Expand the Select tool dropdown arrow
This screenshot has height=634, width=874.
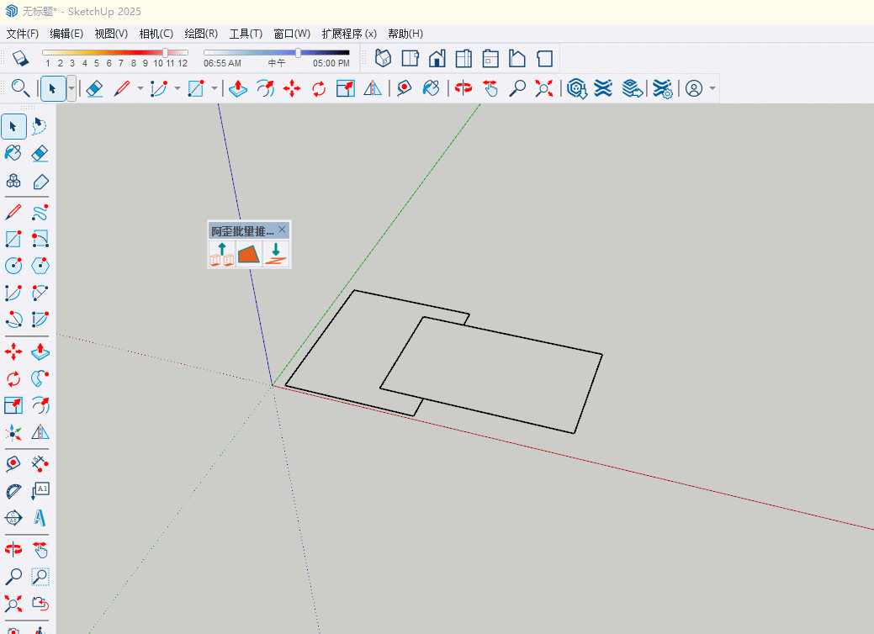(72, 88)
